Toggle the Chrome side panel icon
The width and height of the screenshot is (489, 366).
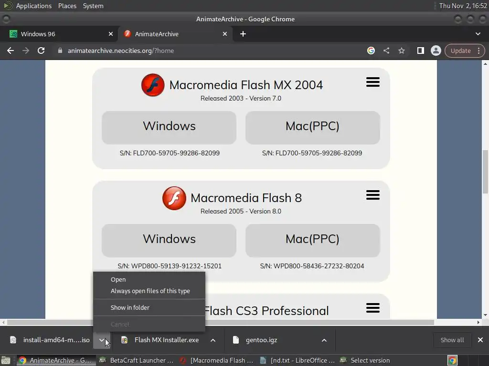(420, 51)
